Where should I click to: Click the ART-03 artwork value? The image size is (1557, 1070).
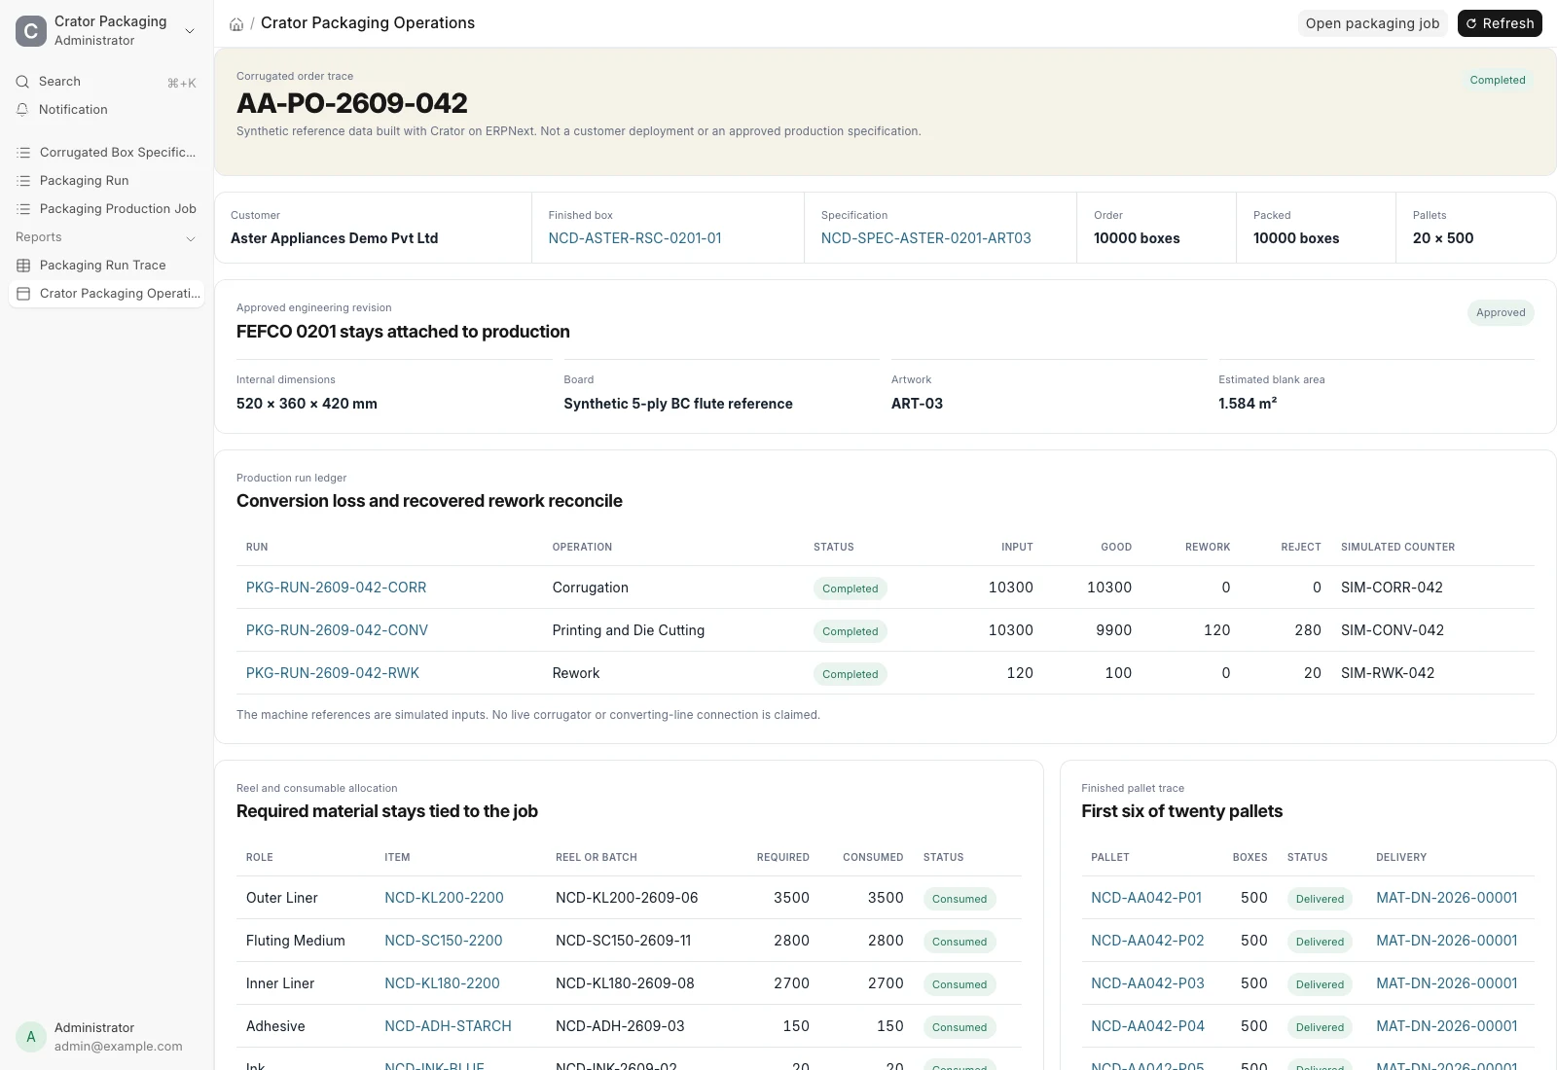tap(917, 404)
